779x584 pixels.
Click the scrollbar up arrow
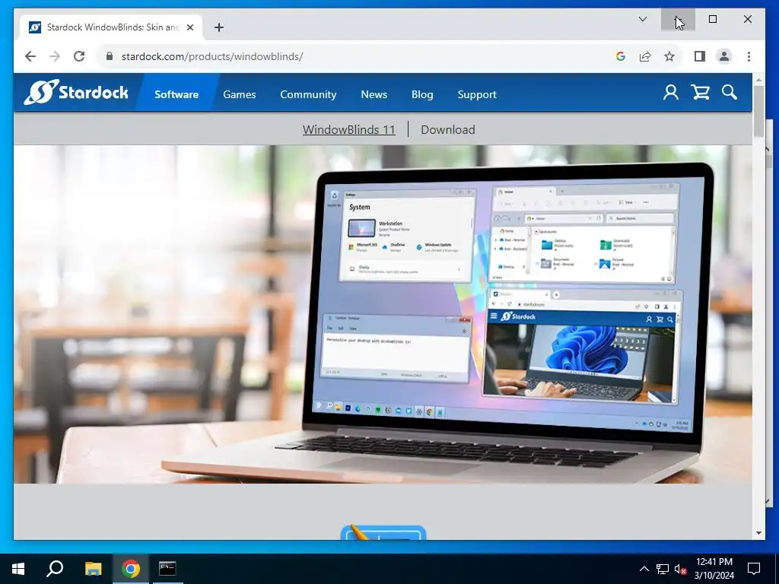758,79
